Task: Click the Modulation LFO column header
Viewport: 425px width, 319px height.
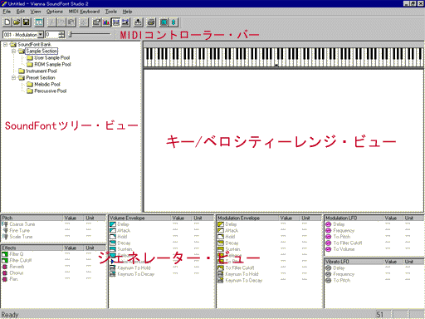Action: pos(354,218)
